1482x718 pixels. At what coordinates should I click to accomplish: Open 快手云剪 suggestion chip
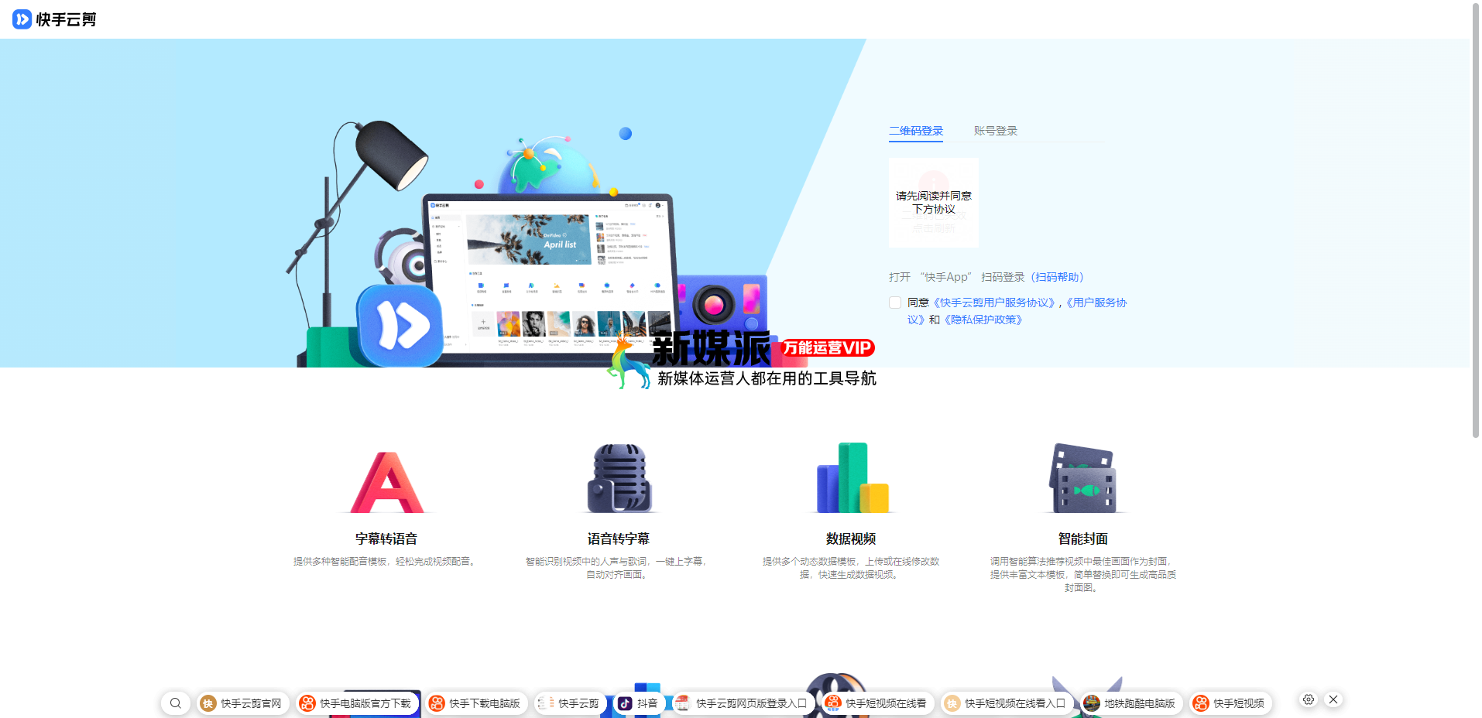[570, 703]
